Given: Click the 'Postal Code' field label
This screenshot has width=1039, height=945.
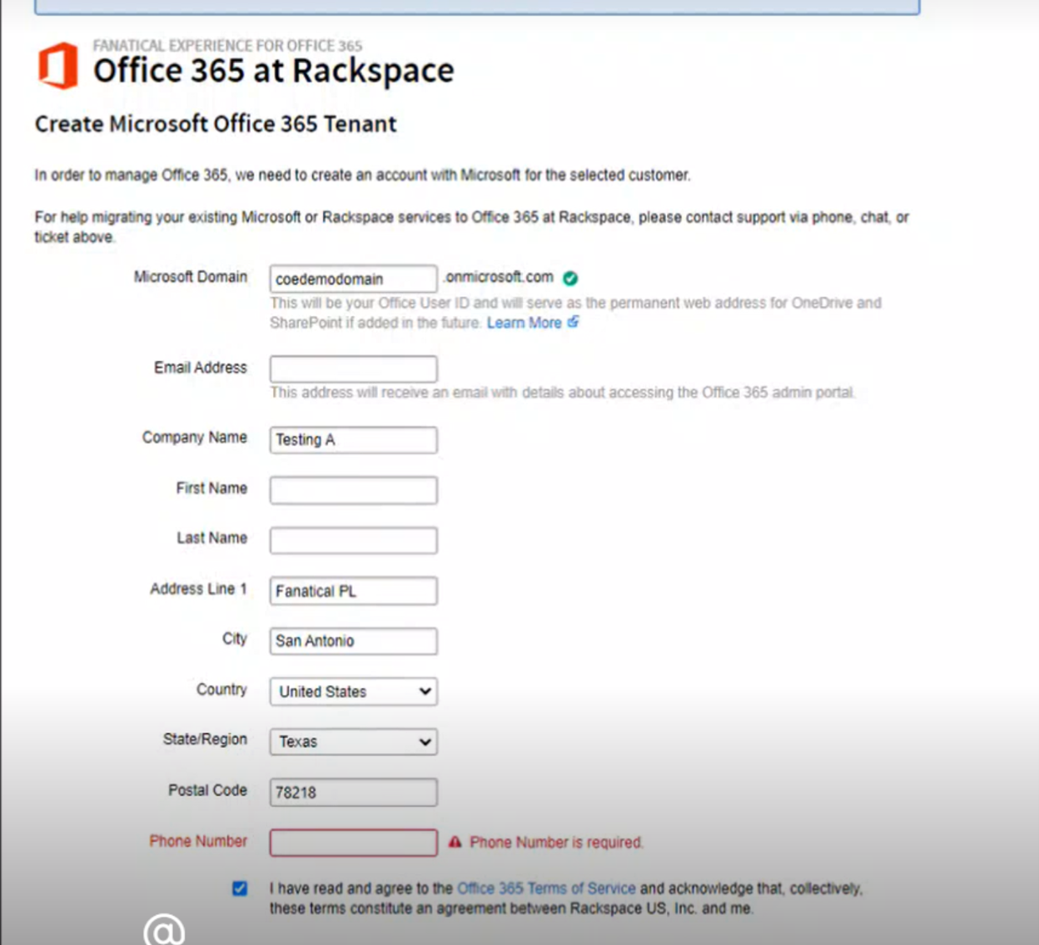Looking at the screenshot, I should (x=207, y=789).
